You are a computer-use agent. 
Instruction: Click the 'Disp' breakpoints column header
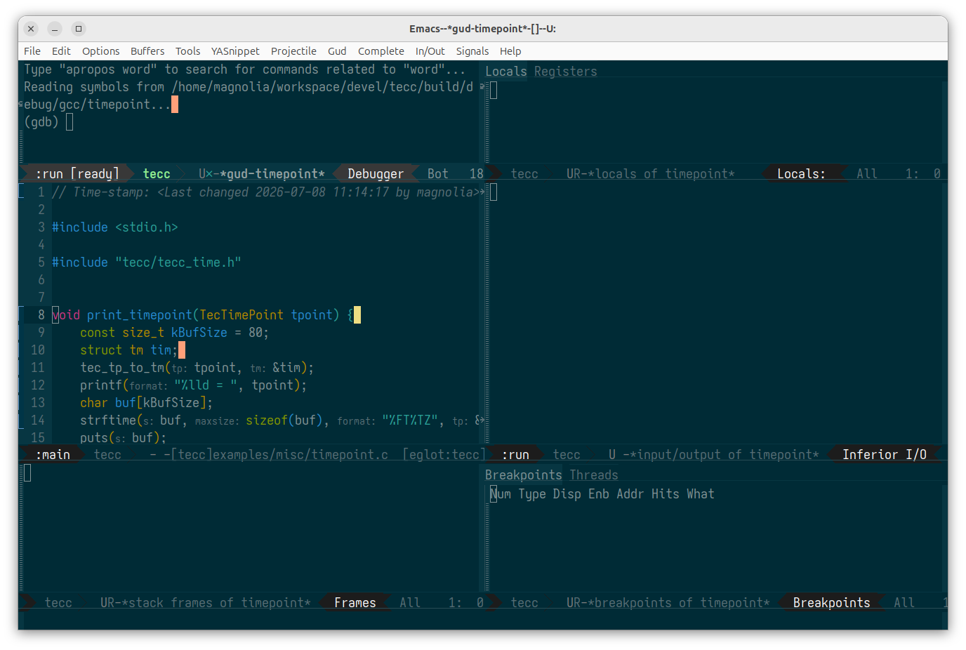click(567, 494)
